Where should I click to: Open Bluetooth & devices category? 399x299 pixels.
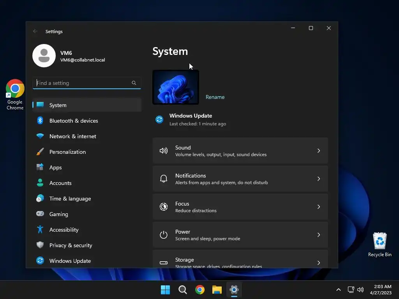[x=74, y=121]
